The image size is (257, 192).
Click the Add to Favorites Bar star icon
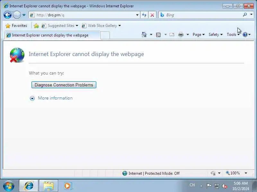(36, 26)
